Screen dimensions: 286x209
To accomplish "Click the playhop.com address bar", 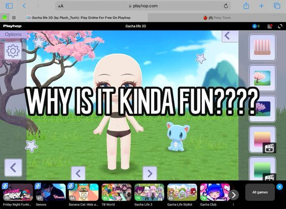I will coord(143,6).
